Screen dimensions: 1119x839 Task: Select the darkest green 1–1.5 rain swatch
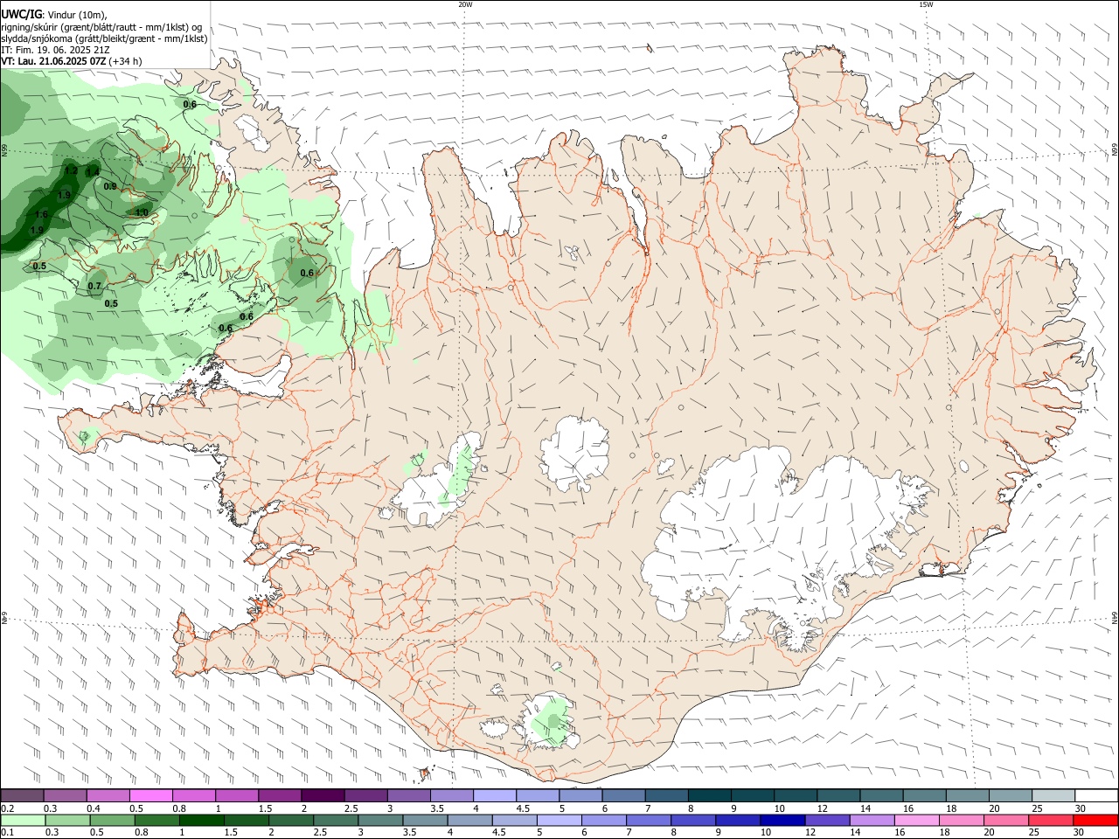coord(202,821)
